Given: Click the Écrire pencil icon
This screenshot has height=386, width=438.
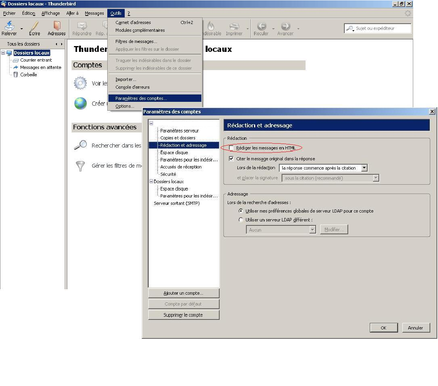Looking at the screenshot, I should point(34,26).
